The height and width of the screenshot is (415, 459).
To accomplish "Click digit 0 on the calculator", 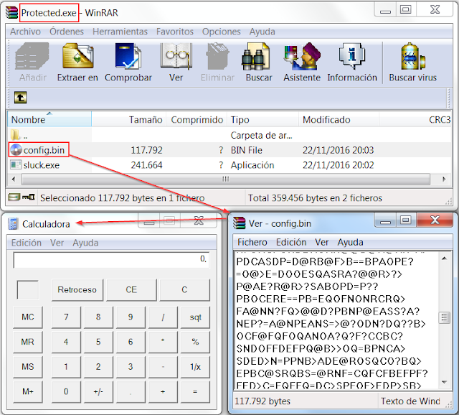I will point(66,392).
